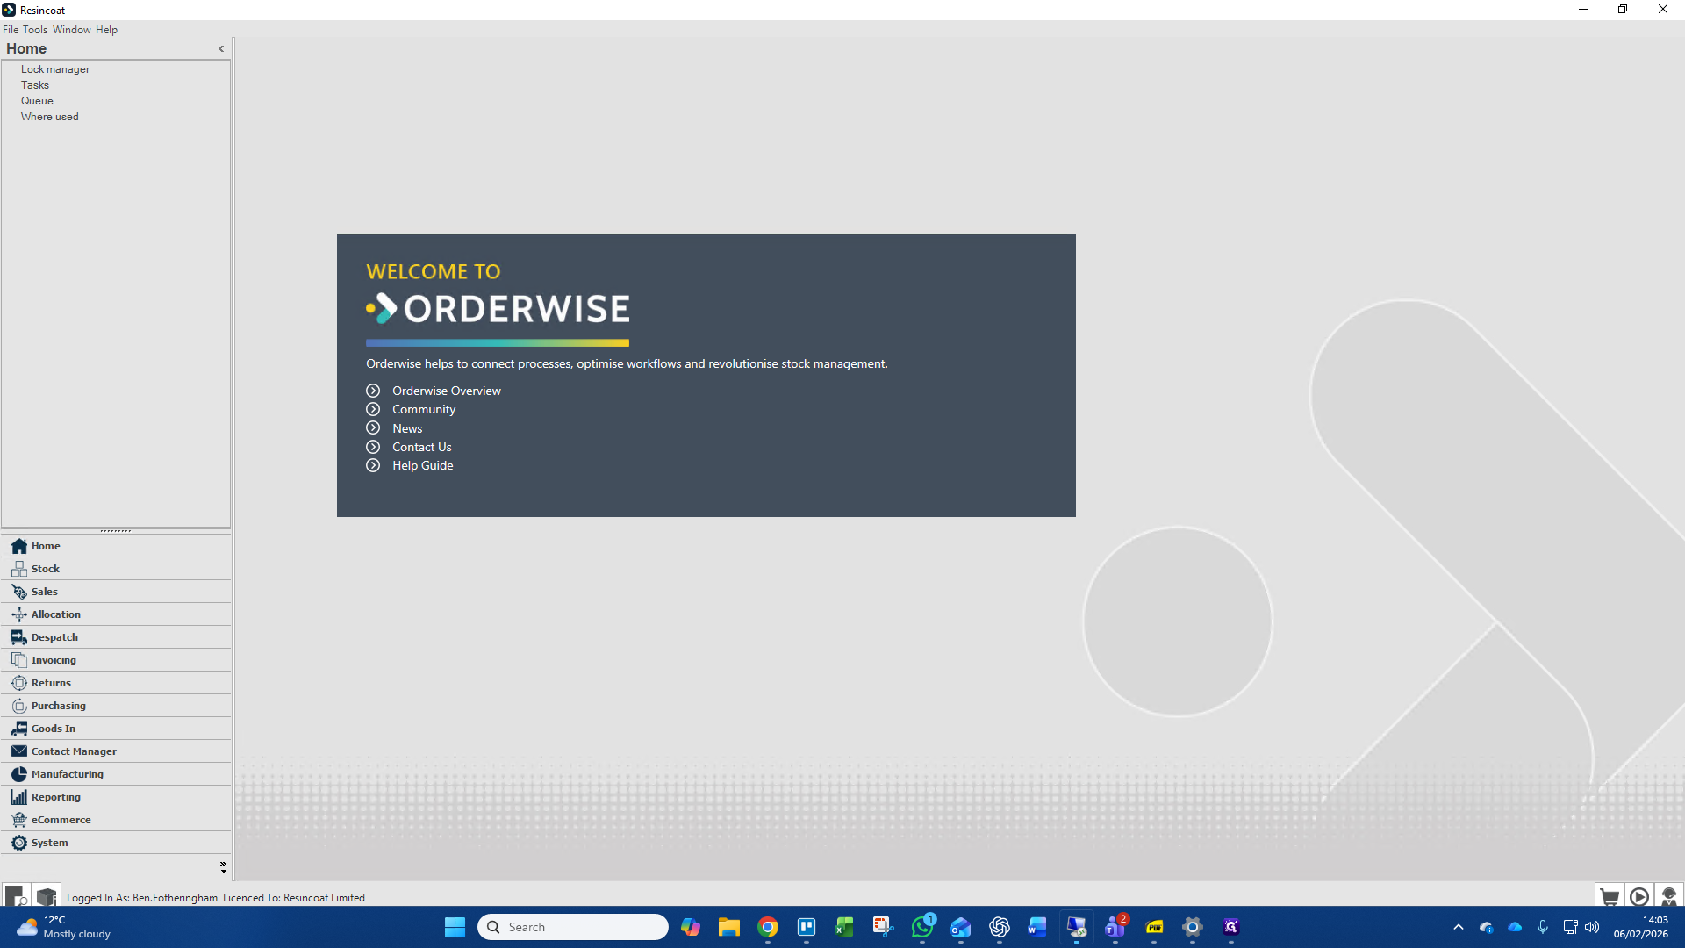Viewport: 1685px width, 948px height.
Task: Open the Tools menu
Action: pyautogui.click(x=35, y=30)
